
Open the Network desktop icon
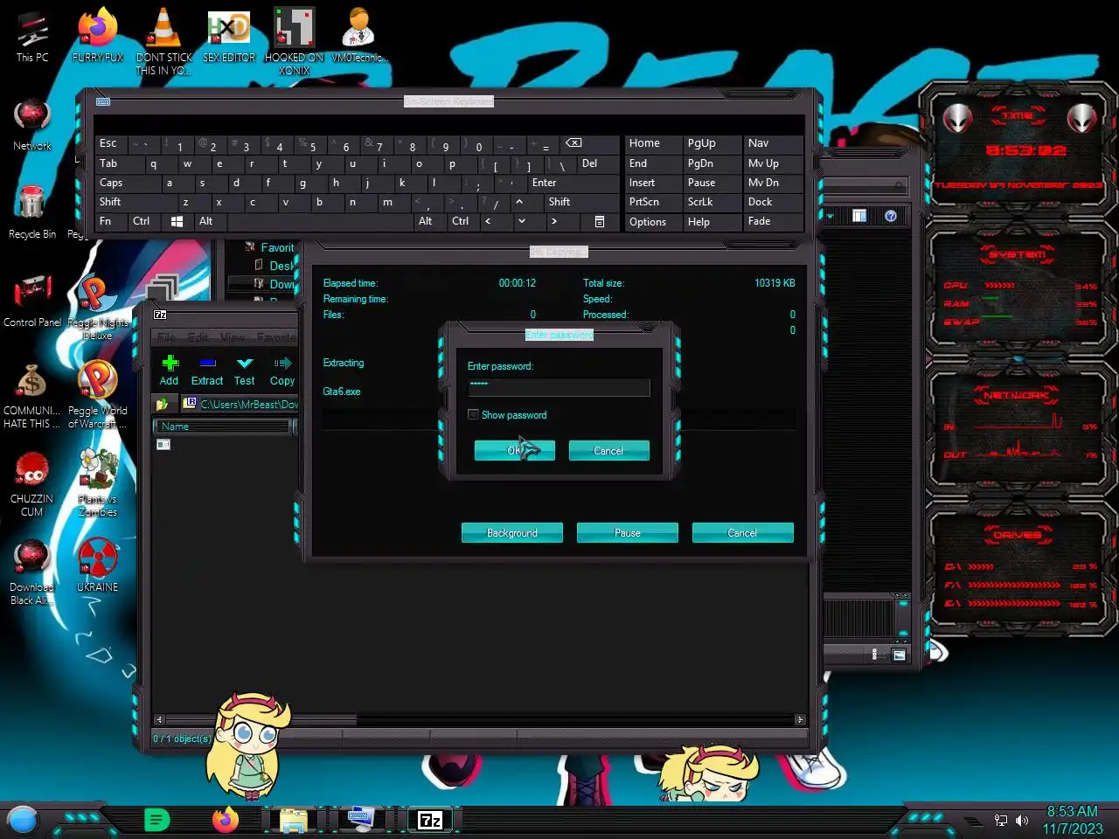click(32, 125)
